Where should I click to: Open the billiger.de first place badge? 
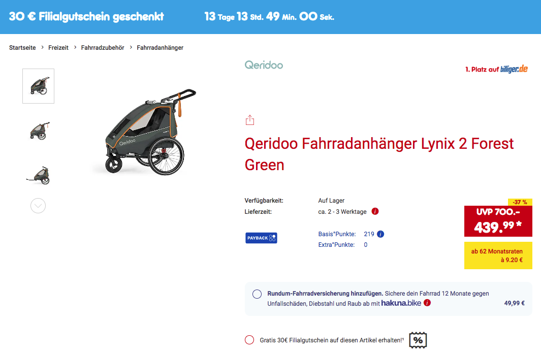tap(496, 69)
